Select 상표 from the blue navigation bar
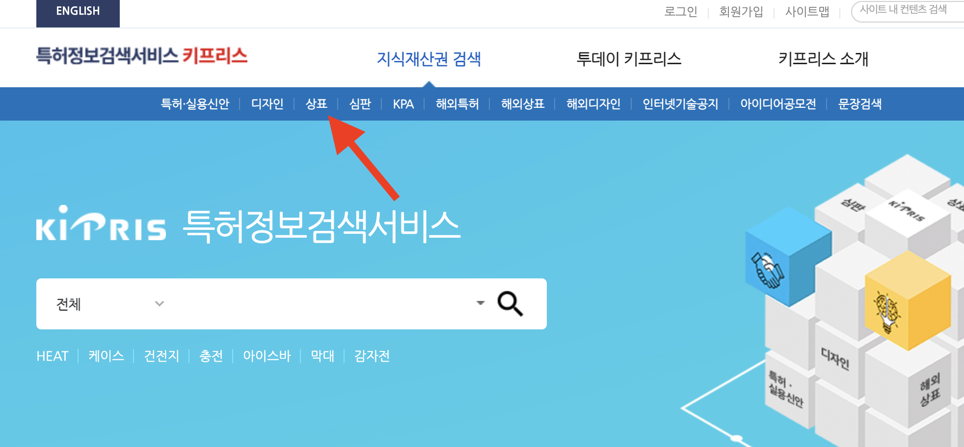The width and height of the screenshot is (964, 447). pos(317,104)
